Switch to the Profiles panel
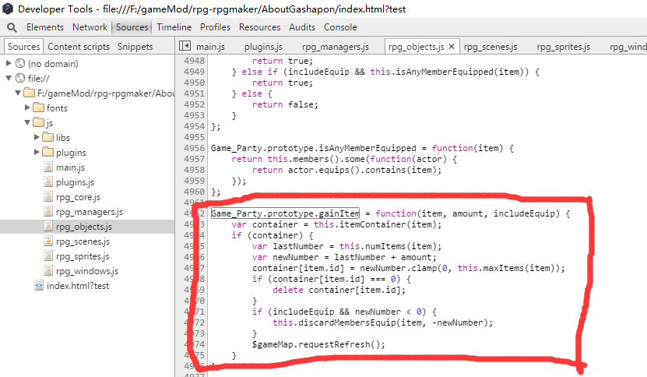Screen dimensions: 647x377 pyautogui.click(x=215, y=27)
